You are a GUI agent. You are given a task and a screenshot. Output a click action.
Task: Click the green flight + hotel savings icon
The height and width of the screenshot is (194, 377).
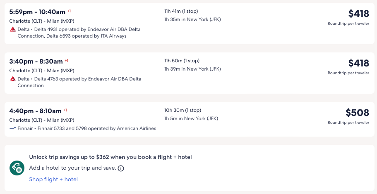(x=17, y=168)
